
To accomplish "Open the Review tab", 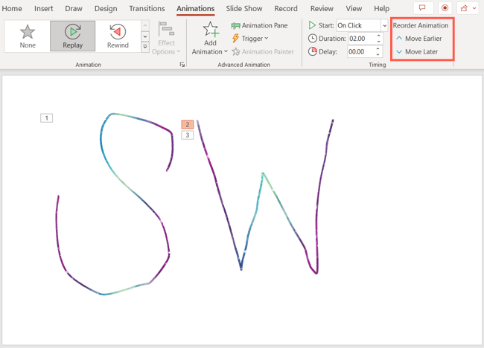I will [322, 9].
